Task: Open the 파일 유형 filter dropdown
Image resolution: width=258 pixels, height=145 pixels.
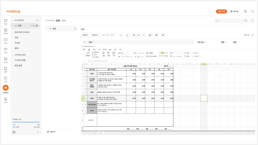Action: tap(108, 35)
